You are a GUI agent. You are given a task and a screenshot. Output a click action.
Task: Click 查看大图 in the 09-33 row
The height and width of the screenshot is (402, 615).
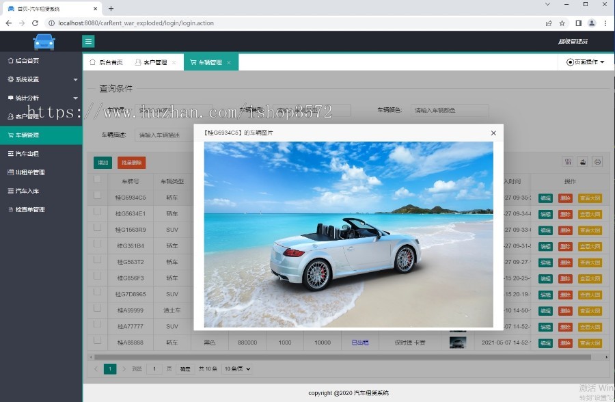click(x=590, y=230)
